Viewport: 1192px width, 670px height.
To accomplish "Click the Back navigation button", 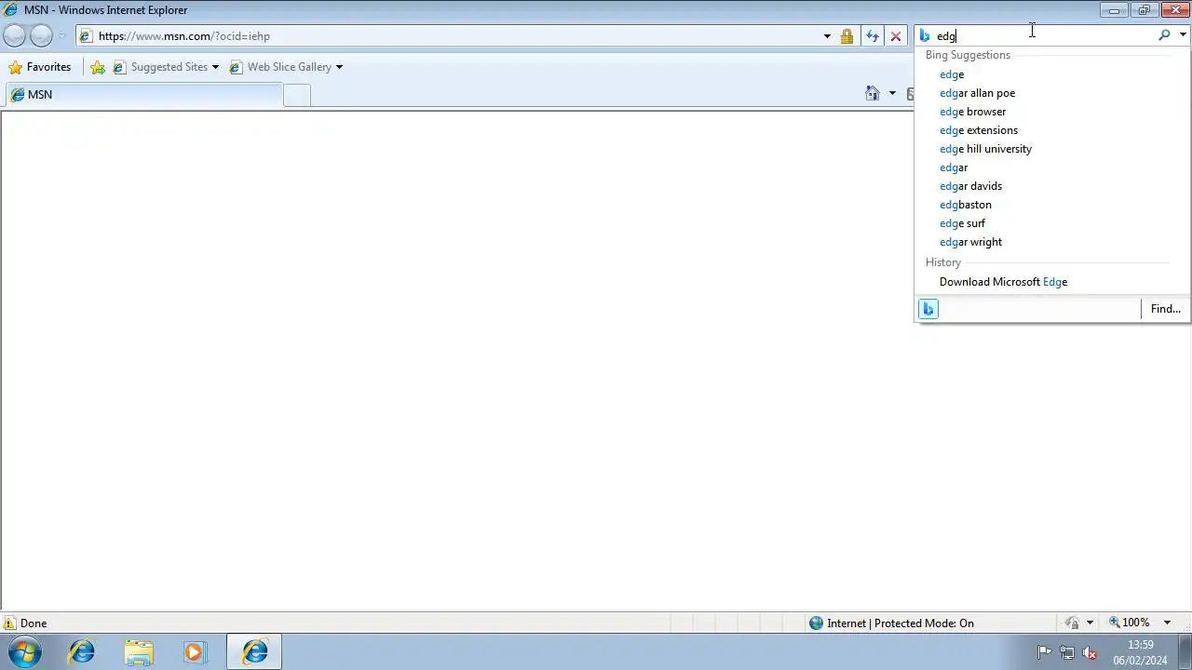I will tap(14, 36).
